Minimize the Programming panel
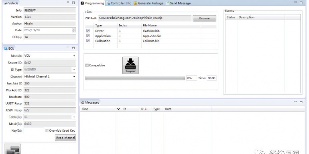The image size is (309, 154). pos(296,2)
